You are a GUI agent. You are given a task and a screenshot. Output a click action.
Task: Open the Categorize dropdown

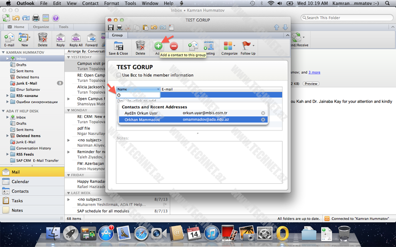[x=229, y=48]
